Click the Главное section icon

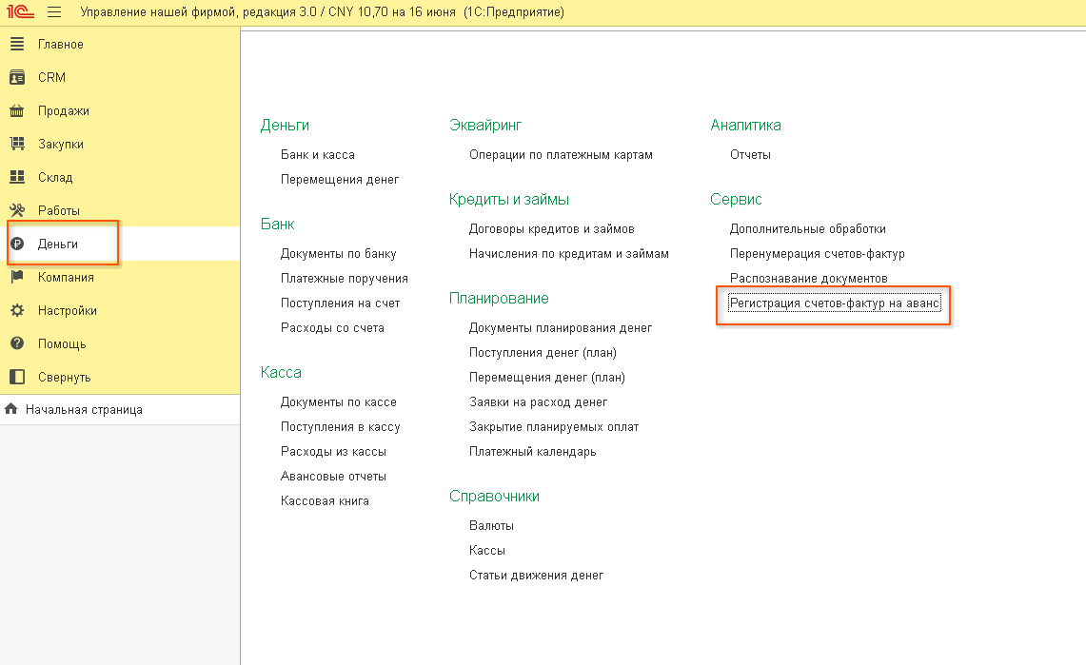coord(17,44)
